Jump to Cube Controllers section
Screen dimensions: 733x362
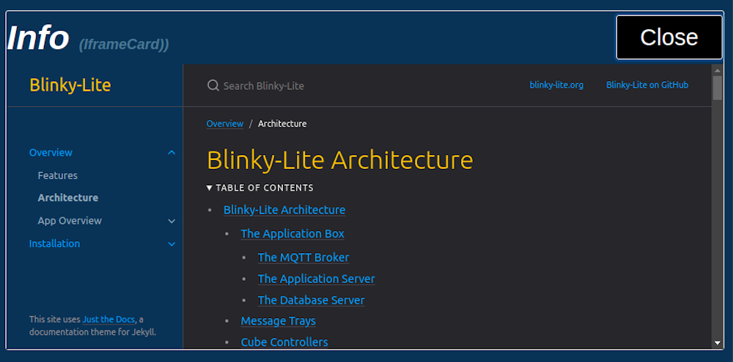tap(284, 342)
